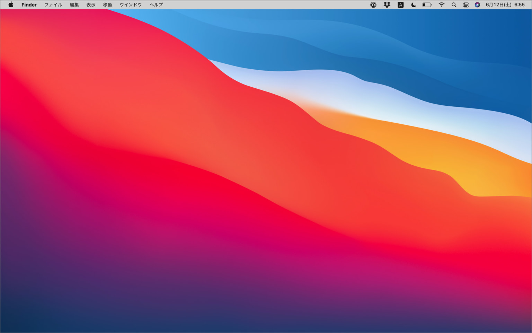Open the ファイル menu

tap(53, 5)
